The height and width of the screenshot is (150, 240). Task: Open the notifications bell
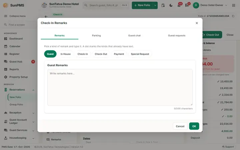(179, 5)
